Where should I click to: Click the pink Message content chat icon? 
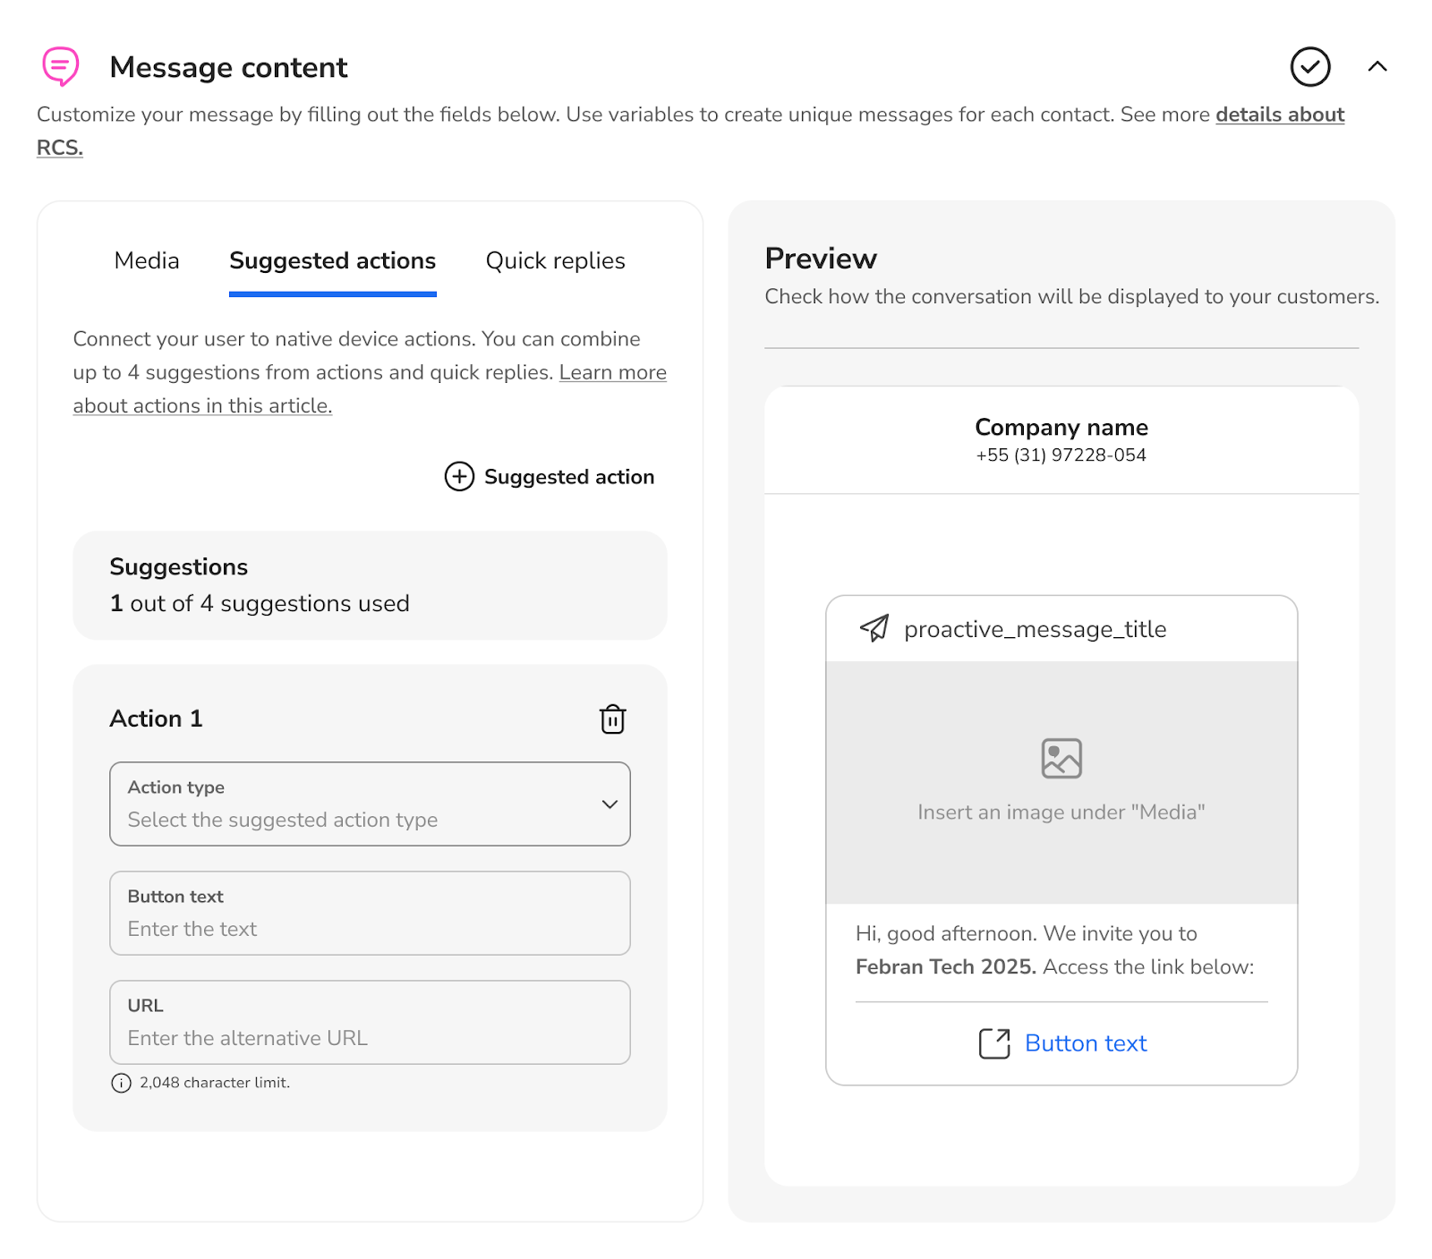point(61,67)
